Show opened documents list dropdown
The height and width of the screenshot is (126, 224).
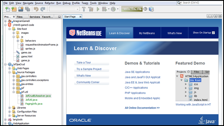tap(216, 16)
